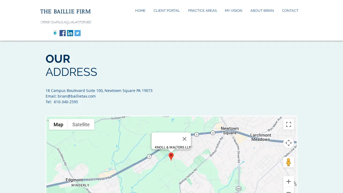Image resolution: width=343 pixels, height=193 pixels.
Task: Click the small hexagon badge icon
Action: [55, 33]
